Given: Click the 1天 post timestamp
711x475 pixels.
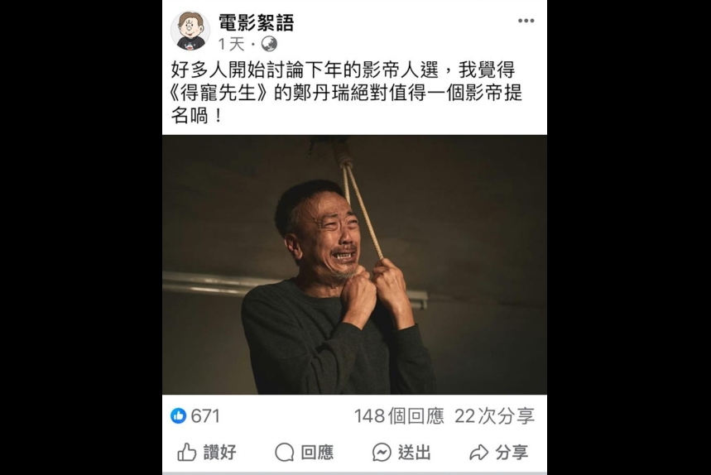Looking at the screenshot, I should [231, 45].
